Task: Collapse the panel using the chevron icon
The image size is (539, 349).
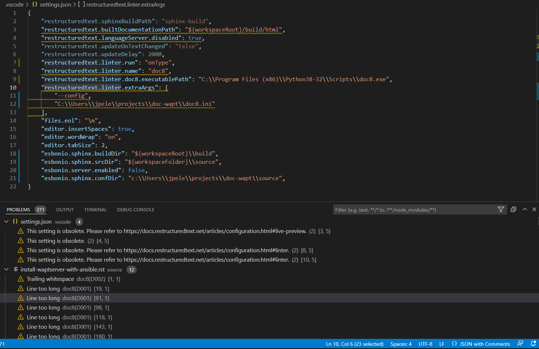Action: click(x=525, y=209)
